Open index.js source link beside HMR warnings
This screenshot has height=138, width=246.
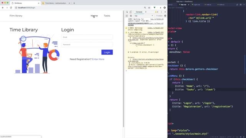[x=155, y=28]
